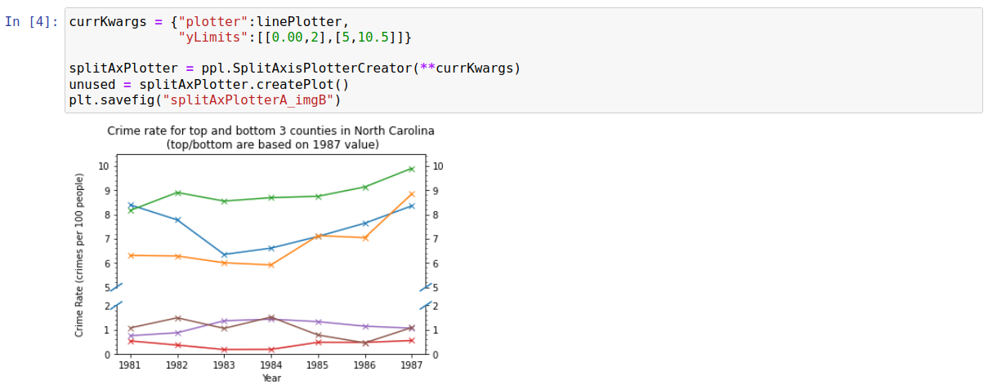Click the "yLimits" string in the code
This screenshot has width=988, height=389.
coord(209,37)
